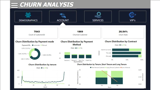The height and width of the screenshot is (90, 160).
Task: Click the Churn Distribution by Contract title
Action: 121,41
